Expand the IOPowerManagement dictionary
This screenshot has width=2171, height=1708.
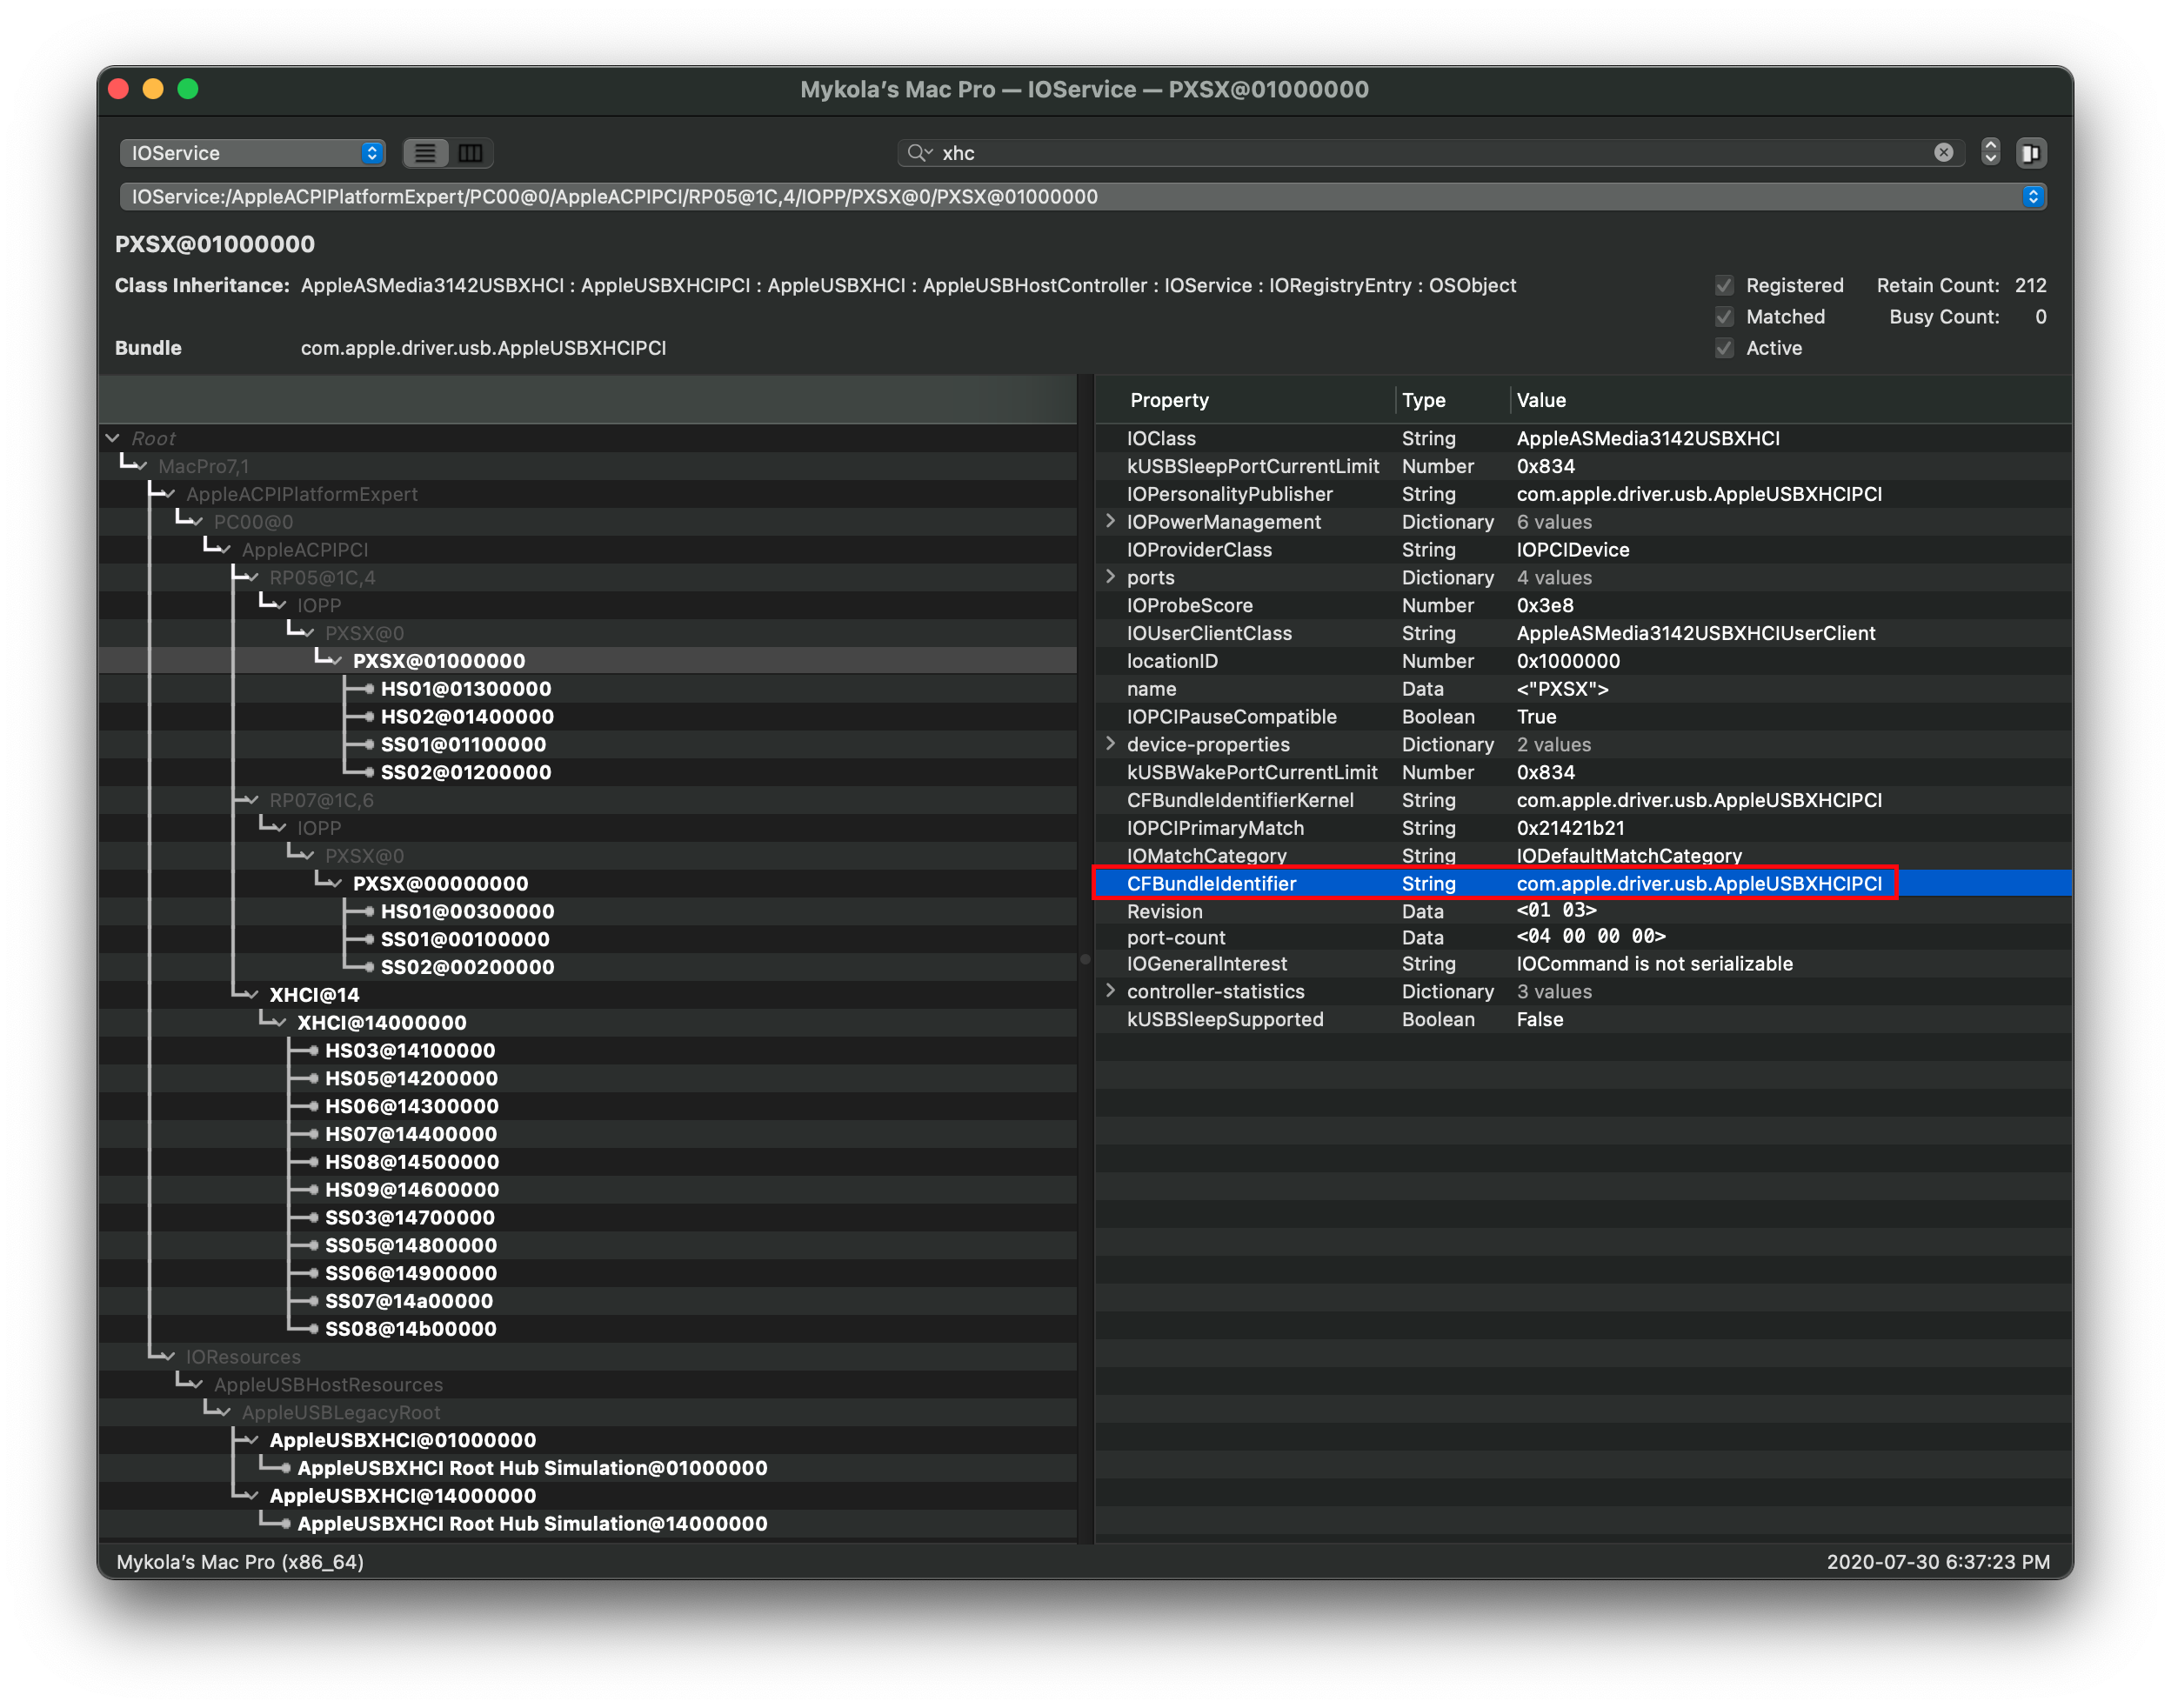1110,521
